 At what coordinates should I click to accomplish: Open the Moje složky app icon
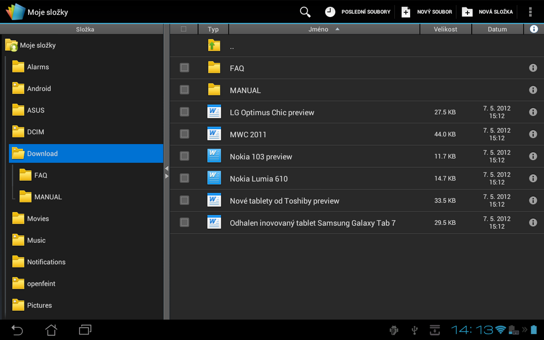[x=14, y=11]
